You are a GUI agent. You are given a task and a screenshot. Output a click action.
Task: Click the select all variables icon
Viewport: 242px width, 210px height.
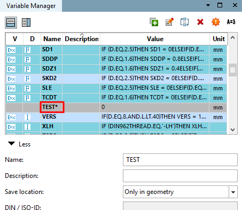[184, 22]
